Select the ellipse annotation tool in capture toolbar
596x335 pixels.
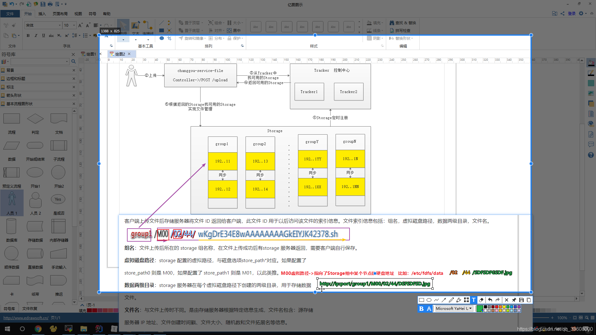[429, 300]
